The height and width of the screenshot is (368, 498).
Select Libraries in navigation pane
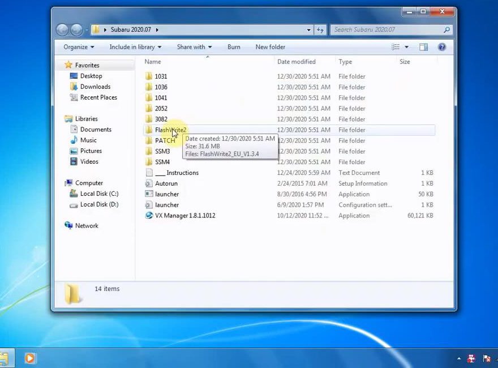(87, 119)
